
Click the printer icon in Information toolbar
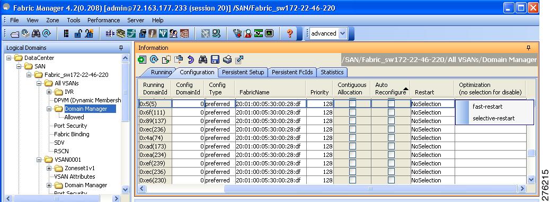tap(227, 60)
